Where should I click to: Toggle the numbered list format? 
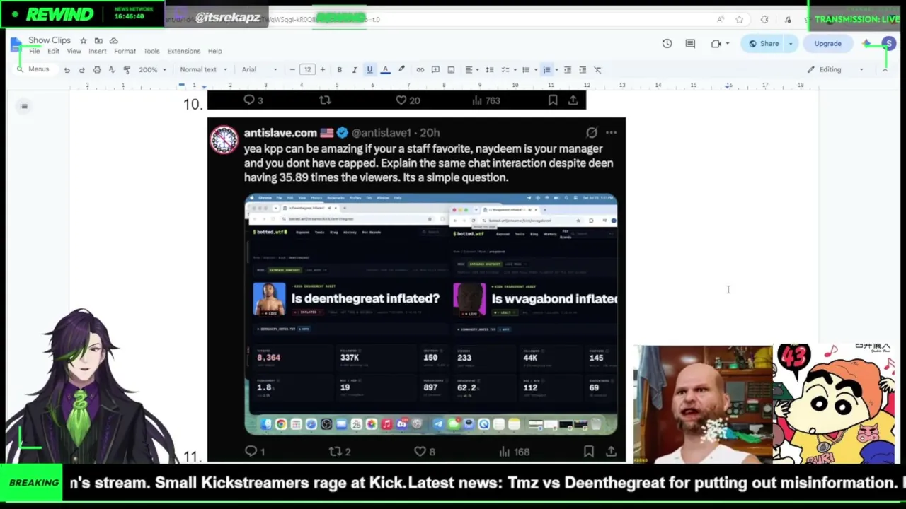tap(546, 70)
